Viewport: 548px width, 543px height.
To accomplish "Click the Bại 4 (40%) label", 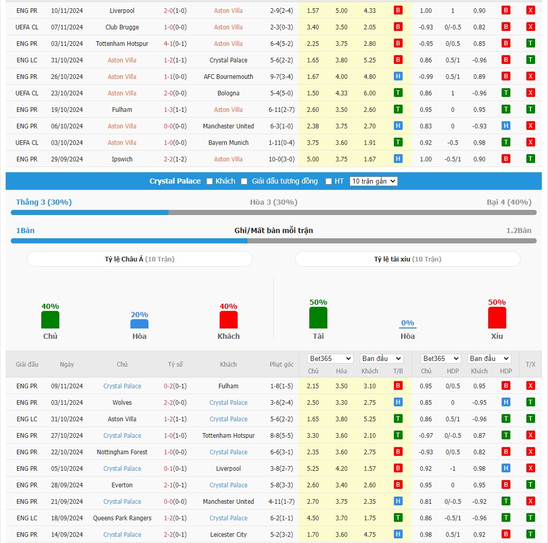I will click(509, 202).
